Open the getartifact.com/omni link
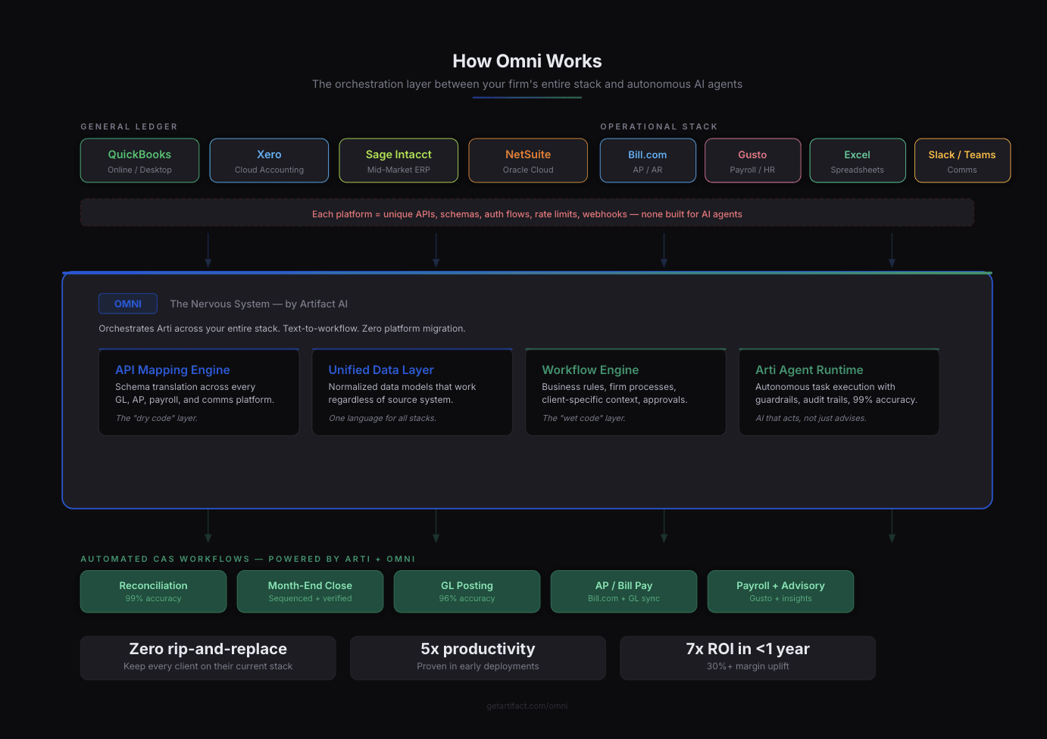The width and height of the screenshot is (1047, 739). [x=527, y=706]
